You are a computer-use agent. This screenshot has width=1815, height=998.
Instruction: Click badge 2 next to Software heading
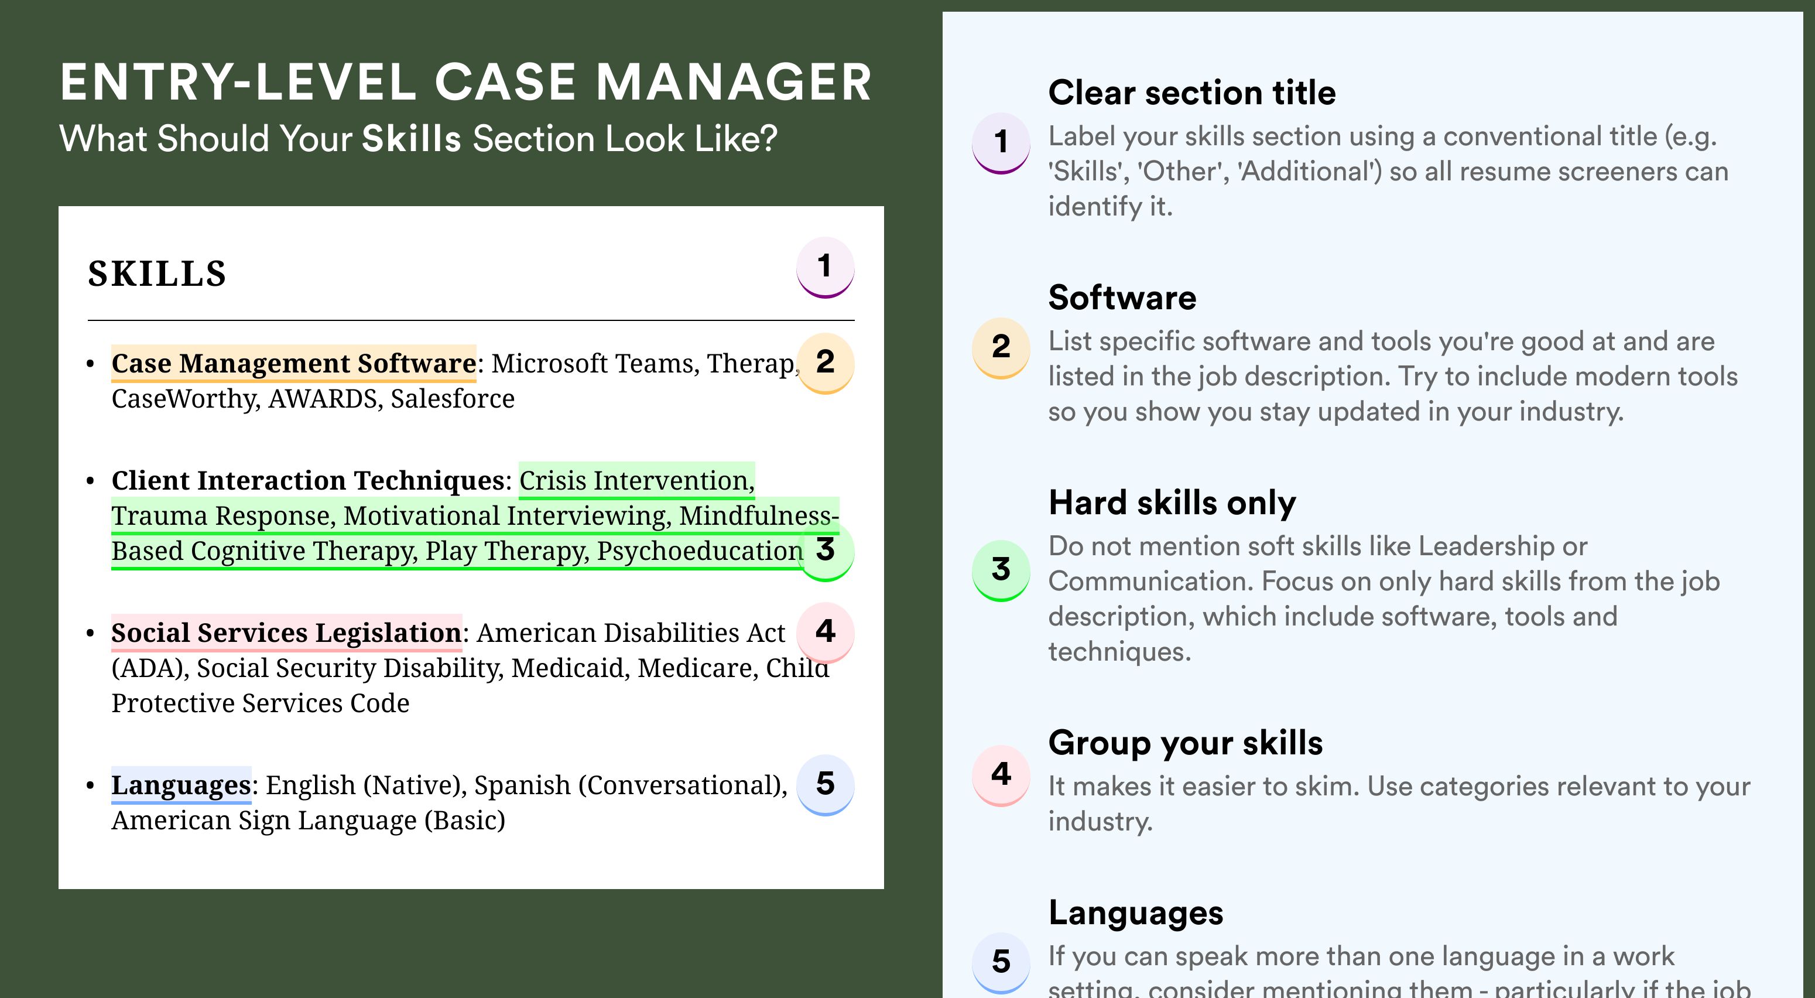coord(1001,348)
